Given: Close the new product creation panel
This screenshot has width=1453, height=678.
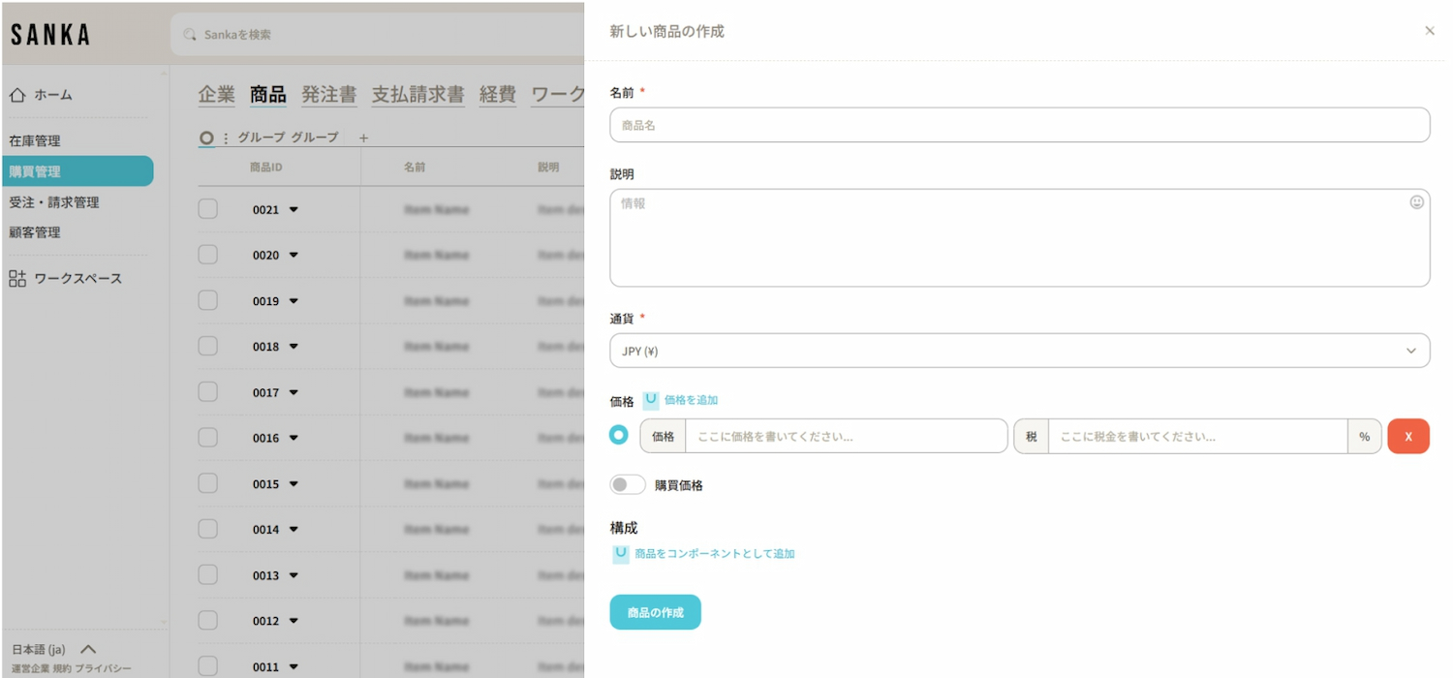Looking at the screenshot, I should point(1429,31).
